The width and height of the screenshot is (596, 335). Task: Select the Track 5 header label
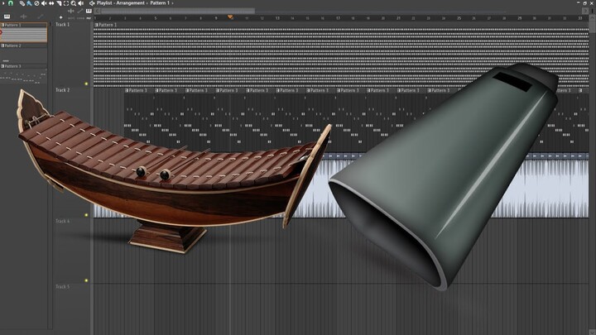62,287
